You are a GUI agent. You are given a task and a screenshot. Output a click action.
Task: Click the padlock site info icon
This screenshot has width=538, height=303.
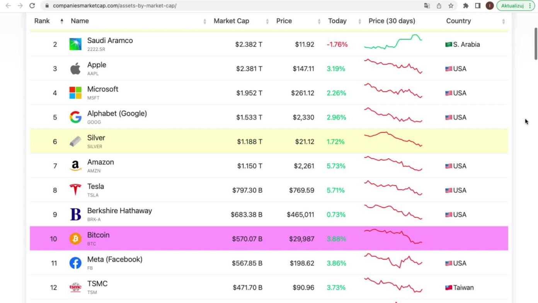pos(47,6)
